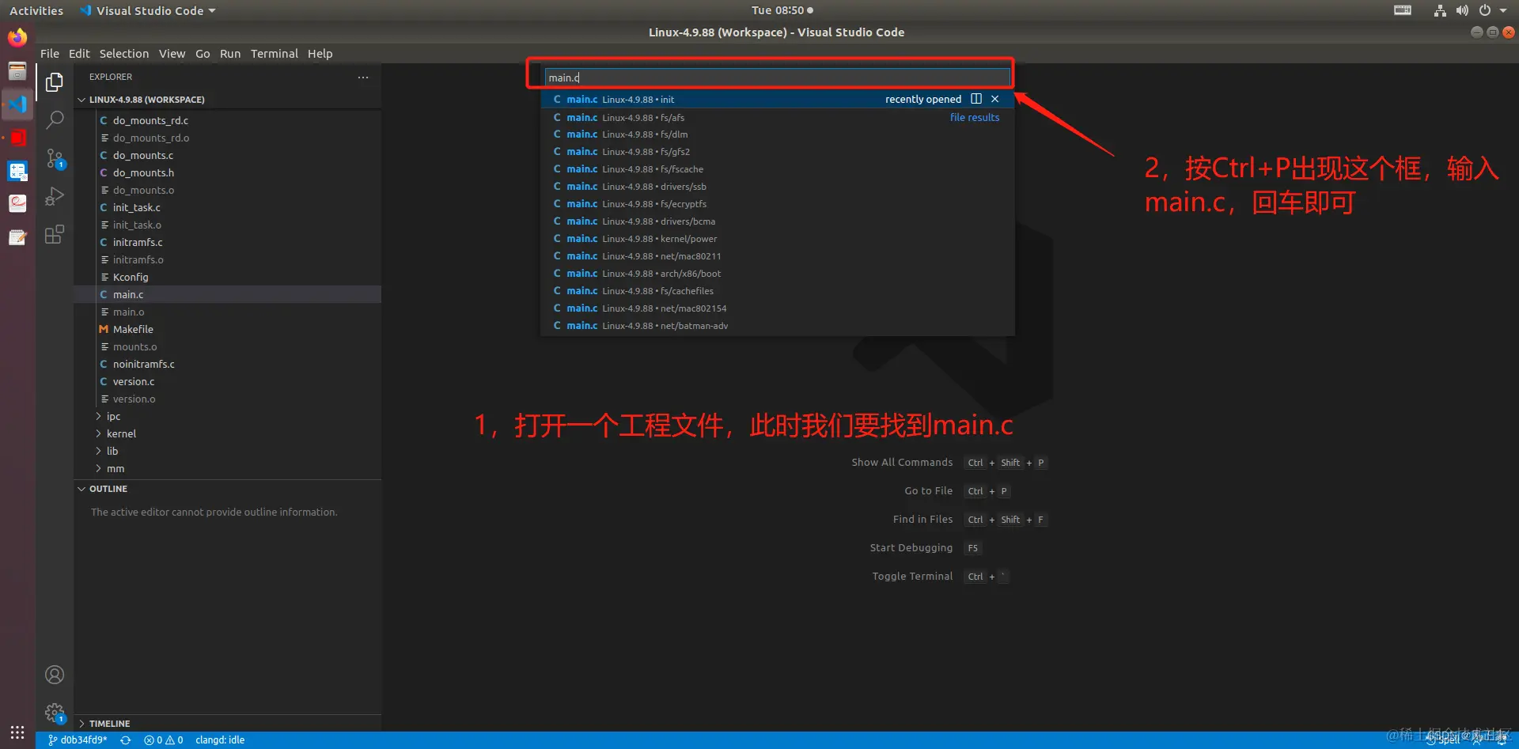Screen dimensions: 1519x749
Task: Open the Help menu
Action: 320,54
